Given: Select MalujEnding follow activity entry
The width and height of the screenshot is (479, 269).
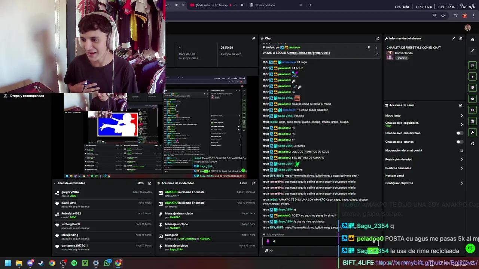Looking at the screenshot, I should pyautogui.click(x=103, y=236).
